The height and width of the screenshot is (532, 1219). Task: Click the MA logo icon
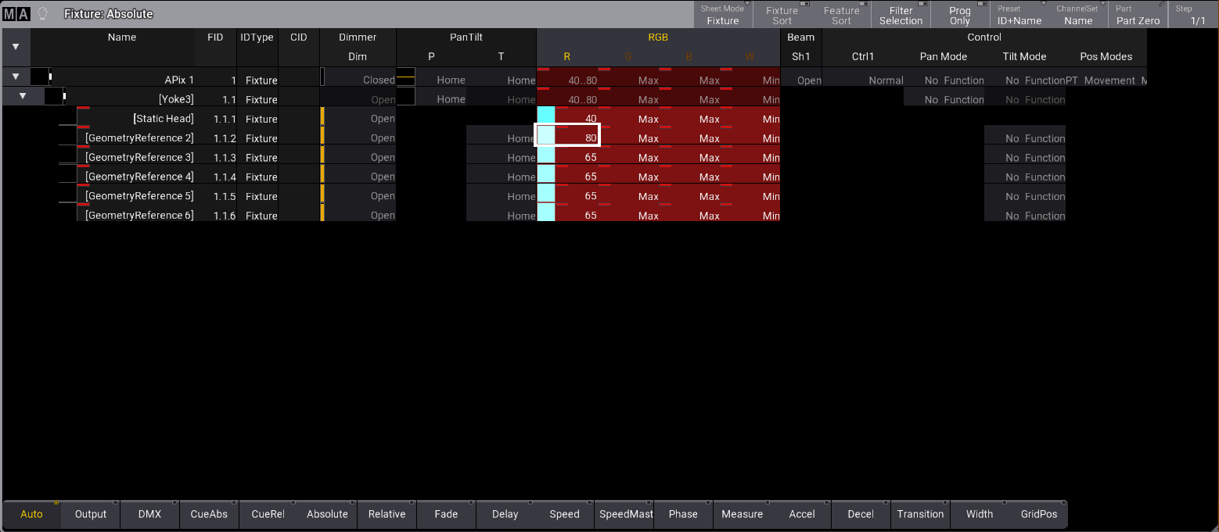tap(16, 14)
